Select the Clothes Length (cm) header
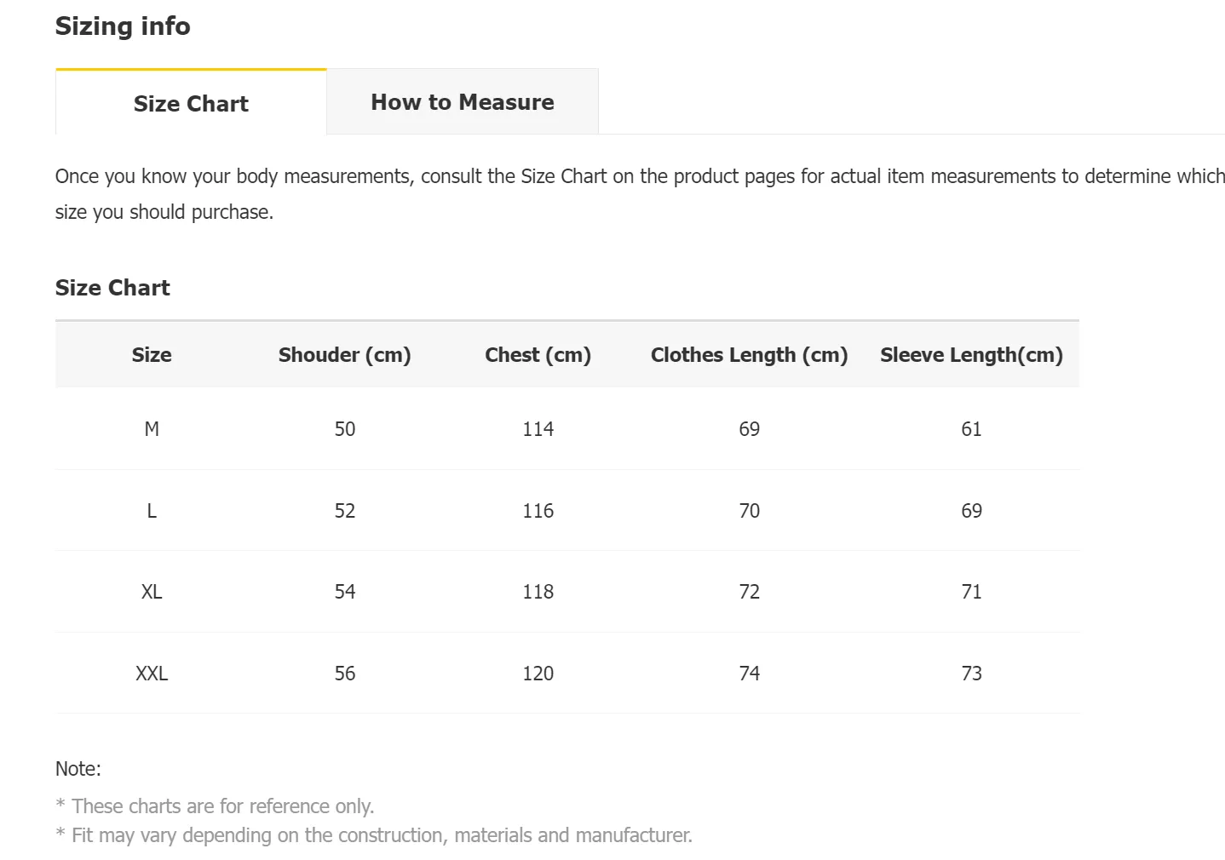 [749, 355]
